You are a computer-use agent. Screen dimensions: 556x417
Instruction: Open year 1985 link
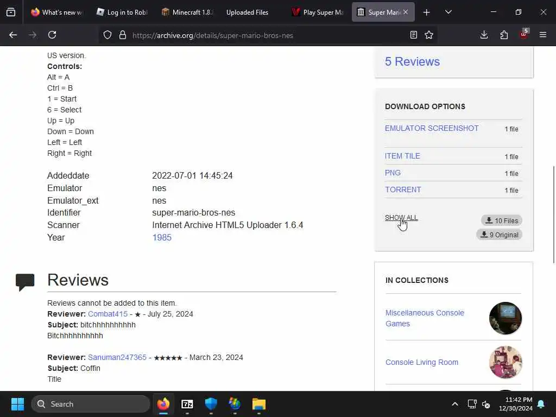(162, 237)
